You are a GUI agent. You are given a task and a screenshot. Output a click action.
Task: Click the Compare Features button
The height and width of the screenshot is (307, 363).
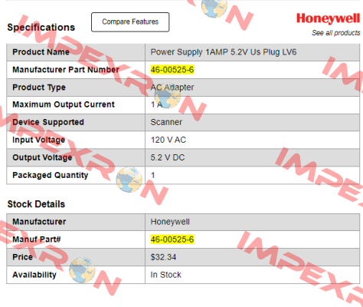click(130, 22)
